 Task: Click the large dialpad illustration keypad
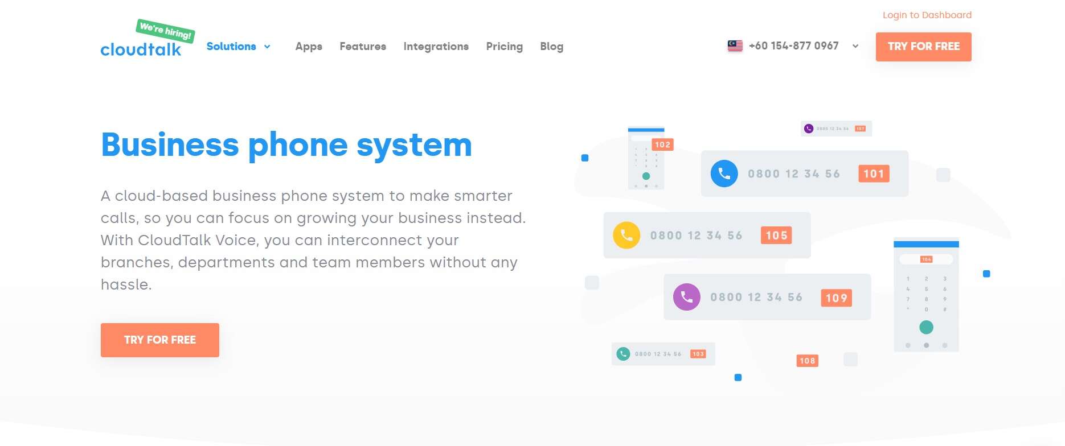(926, 294)
